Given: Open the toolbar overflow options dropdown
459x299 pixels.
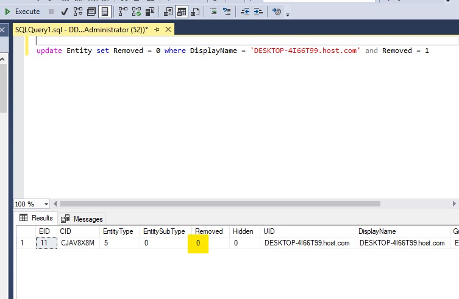Looking at the screenshot, I should point(288,13).
